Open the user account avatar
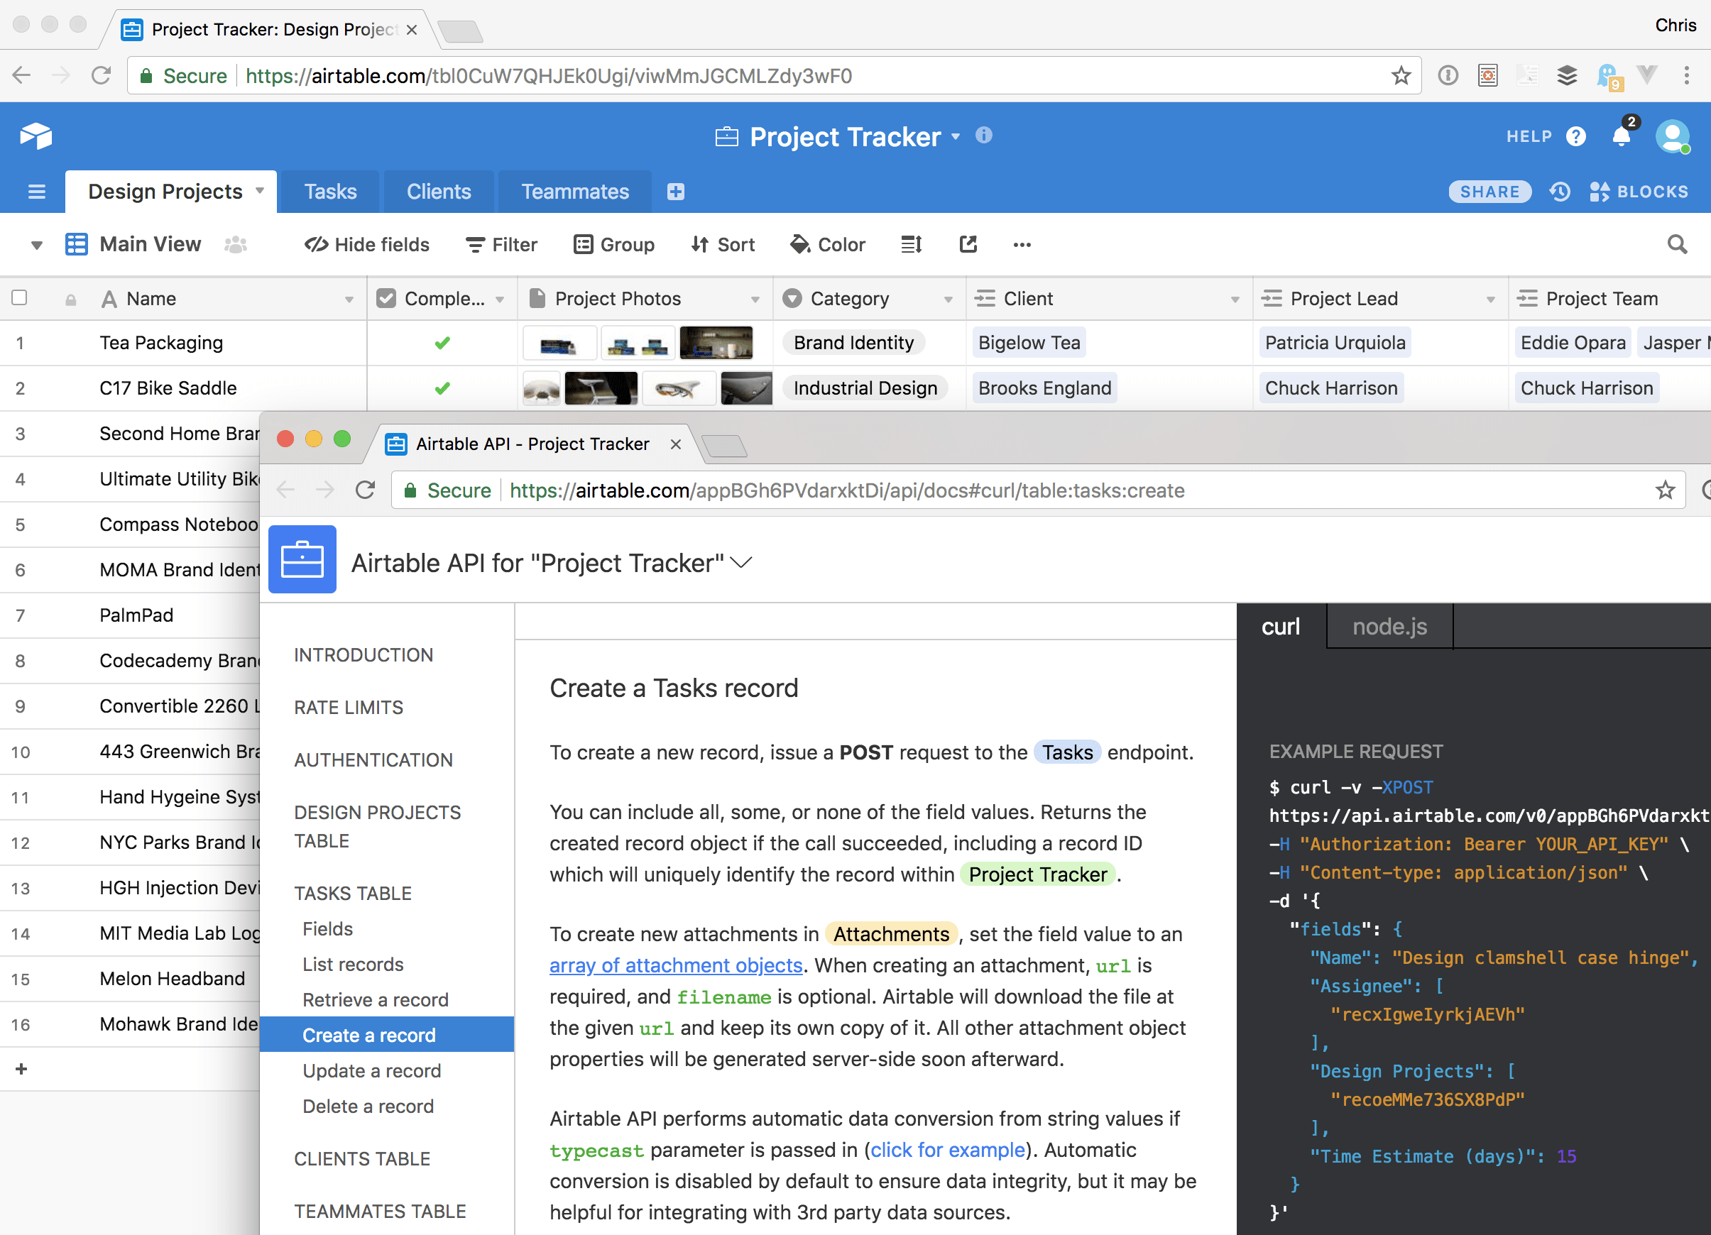This screenshot has height=1235, width=1711. [1673, 136]
